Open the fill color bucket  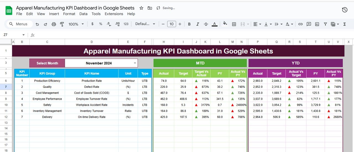(225, 24)
